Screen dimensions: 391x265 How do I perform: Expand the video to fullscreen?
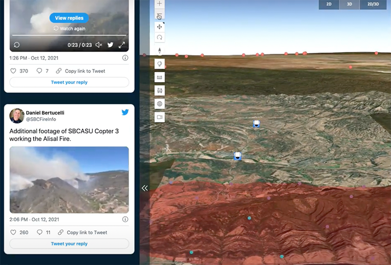pos(121,45)
